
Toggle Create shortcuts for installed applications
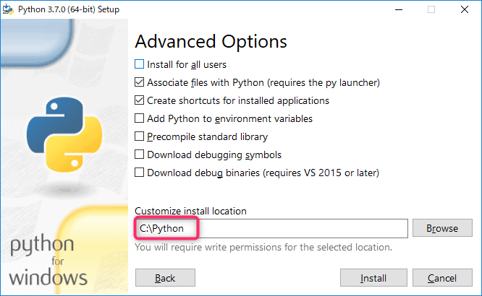click(x=140, y=100)
